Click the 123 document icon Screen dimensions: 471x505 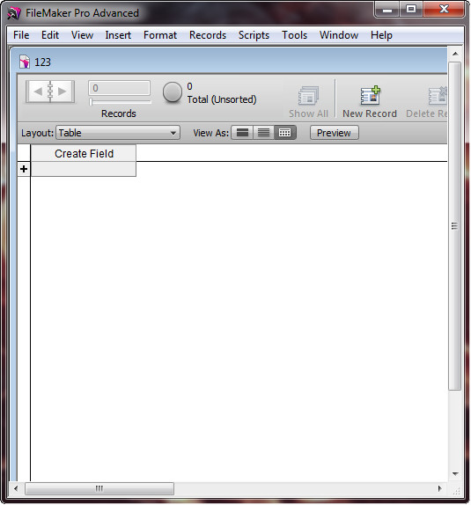coord(24,62)
